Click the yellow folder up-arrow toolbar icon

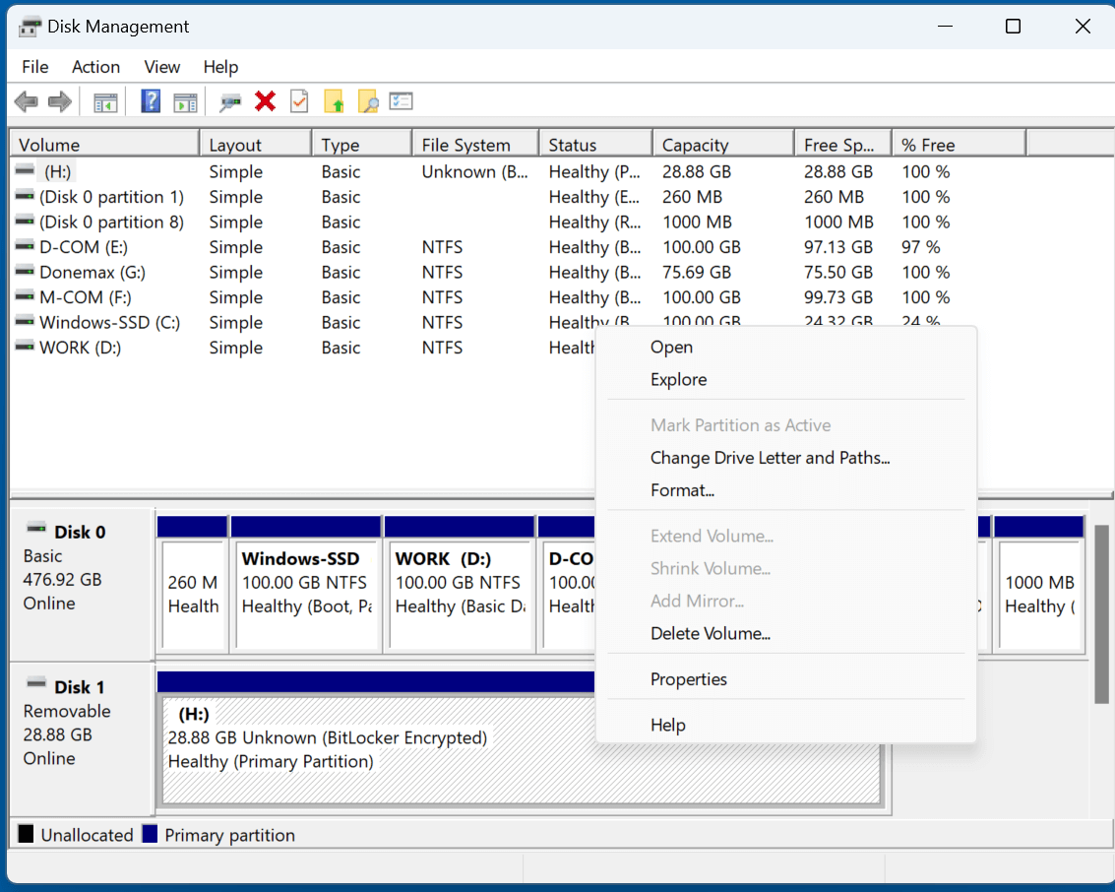click(x=333, y=100)
